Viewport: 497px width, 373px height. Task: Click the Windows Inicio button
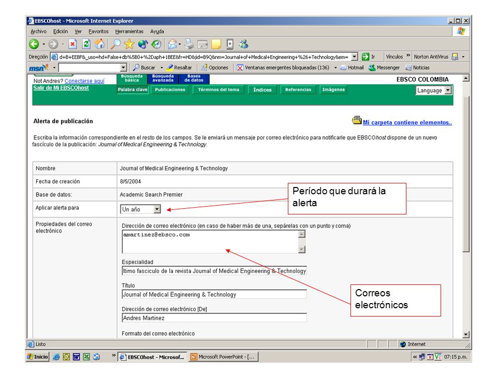pyautogui.click(x=38, y=357)
